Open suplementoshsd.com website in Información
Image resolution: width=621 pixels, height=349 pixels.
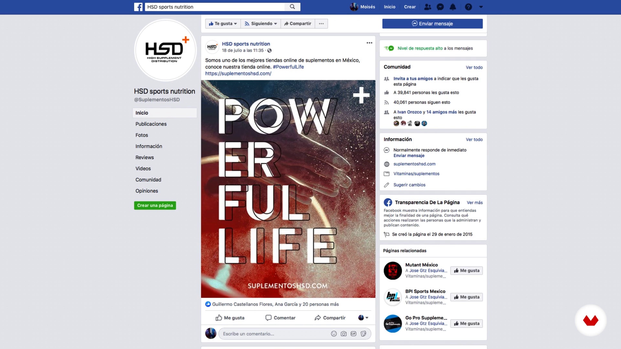[x=414, y=164]
